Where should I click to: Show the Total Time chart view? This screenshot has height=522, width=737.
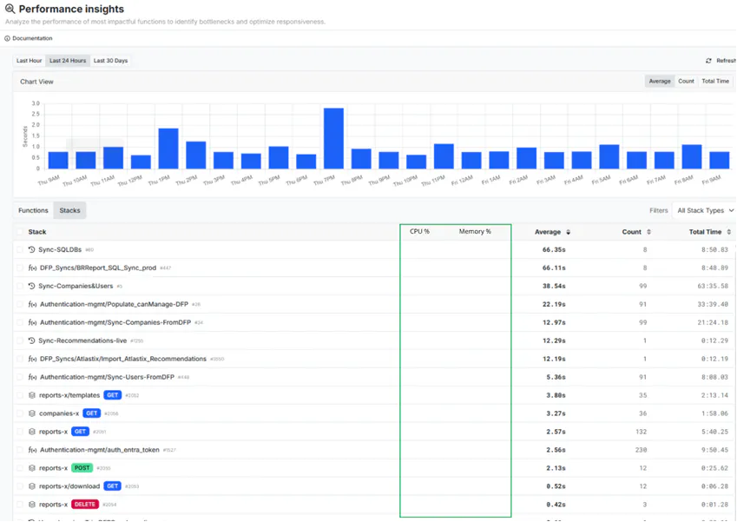point(715,82)
